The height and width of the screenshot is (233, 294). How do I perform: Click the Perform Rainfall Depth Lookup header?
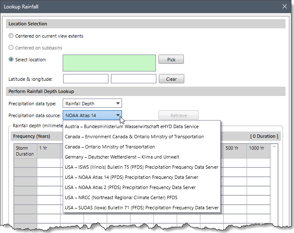pyautogui.click(x=145, y=91)
